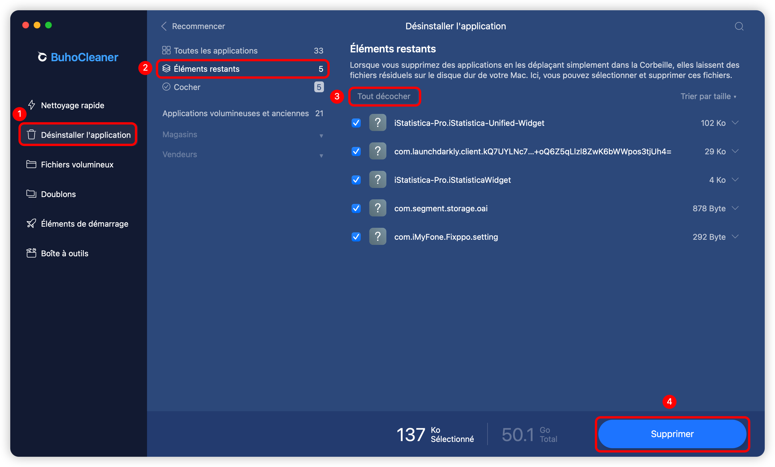Click the layers icon for Éléments restants
Viewport: 775px width, 467px height.
(166, 69)
